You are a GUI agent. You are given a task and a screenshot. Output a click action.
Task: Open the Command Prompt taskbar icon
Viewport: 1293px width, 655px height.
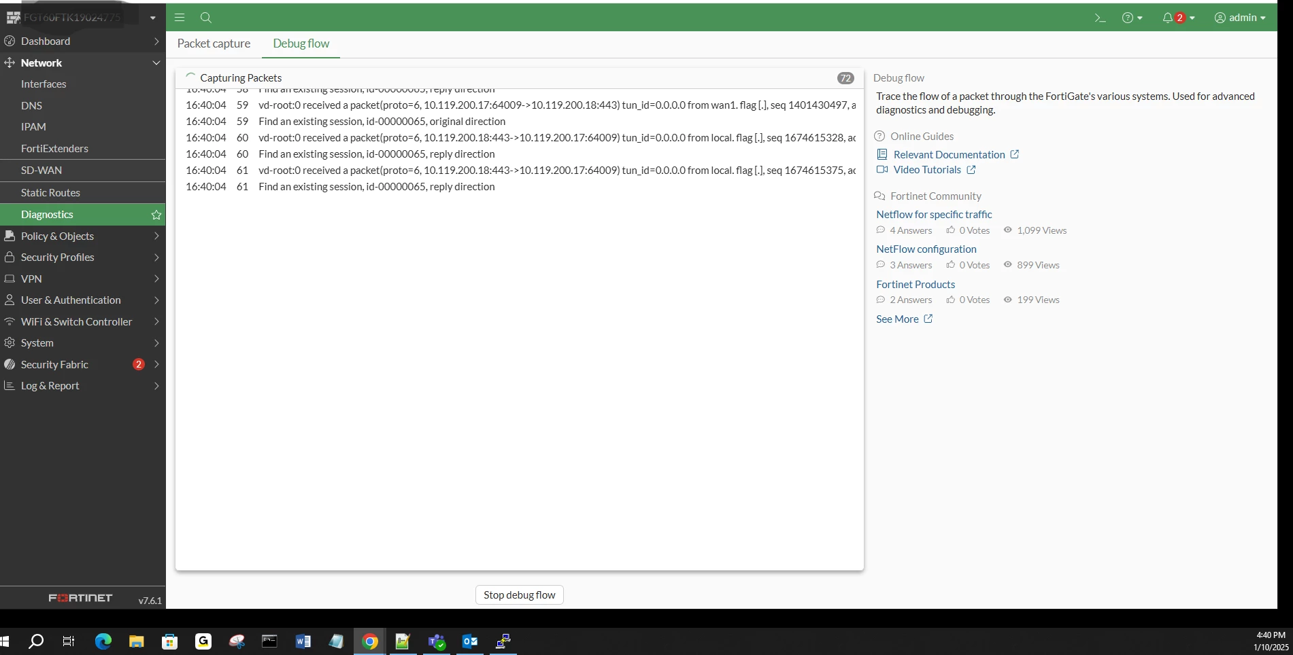point(269,641)
